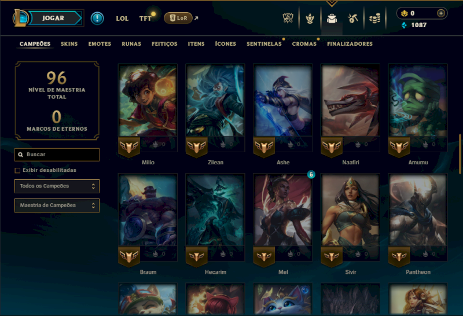Viewport: 463px width, 316px height.
Task: Open the Maestria de Campeões sort dropdown
Action: 57,205
